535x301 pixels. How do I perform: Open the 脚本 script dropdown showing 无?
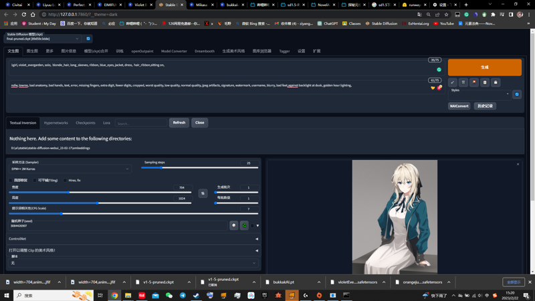click(x=133, y=263)
